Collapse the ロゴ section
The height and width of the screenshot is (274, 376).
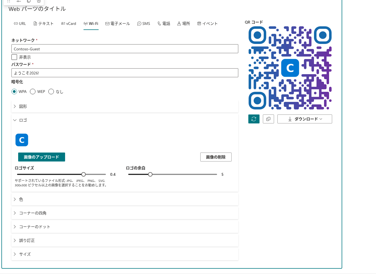(x=125, y=120)
